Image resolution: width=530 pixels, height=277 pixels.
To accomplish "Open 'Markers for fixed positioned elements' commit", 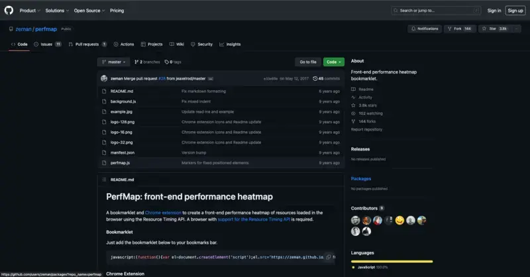I will coord(215,162).
